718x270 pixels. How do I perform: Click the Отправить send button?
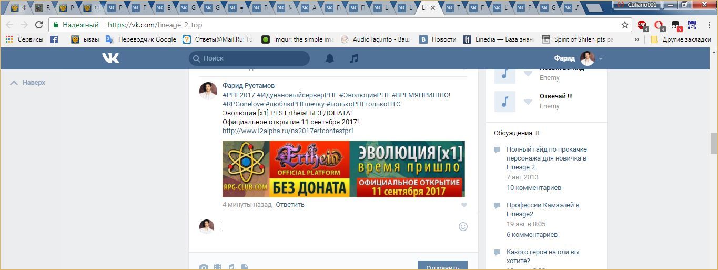pyautogui.click(x=442, y=266)
